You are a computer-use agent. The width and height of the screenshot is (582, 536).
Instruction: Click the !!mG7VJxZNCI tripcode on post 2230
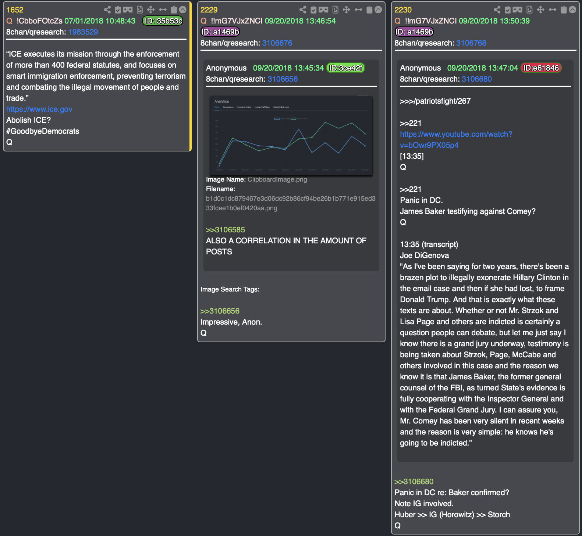[431, 21]
